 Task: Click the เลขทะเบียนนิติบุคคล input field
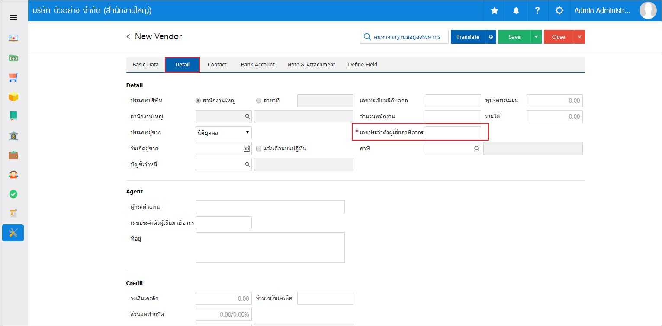(453, 101)
